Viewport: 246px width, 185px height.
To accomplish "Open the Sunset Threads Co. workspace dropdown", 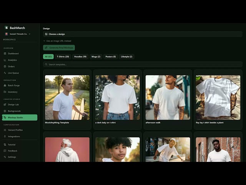I will [18, 34].
